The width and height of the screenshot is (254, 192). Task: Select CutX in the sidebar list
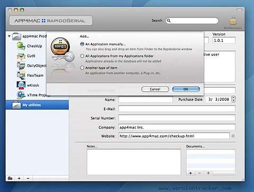(x=31, y=56)
